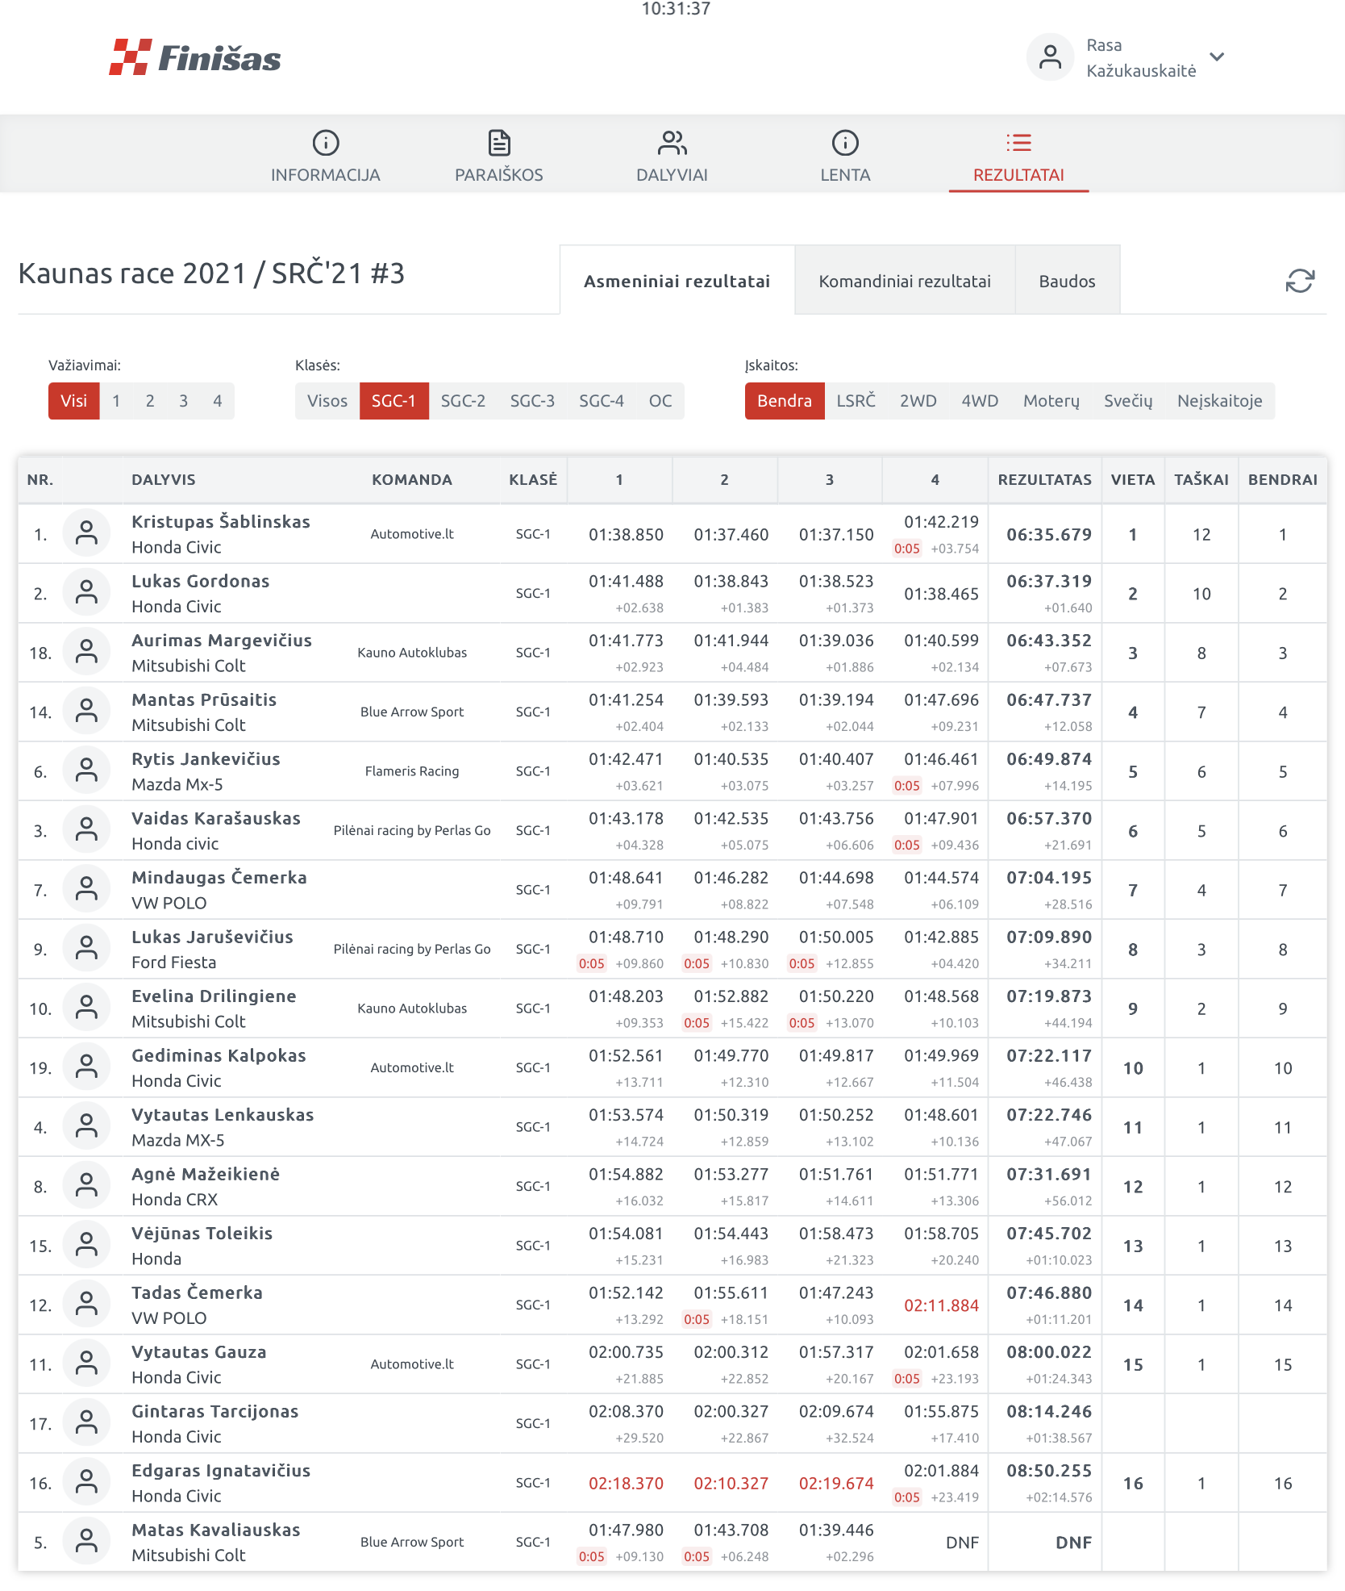Click Kristupas Šablinskas result 06:35.679

tap(1049, 534)
